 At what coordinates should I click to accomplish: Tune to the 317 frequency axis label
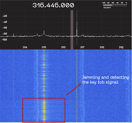tap(82, 47)
